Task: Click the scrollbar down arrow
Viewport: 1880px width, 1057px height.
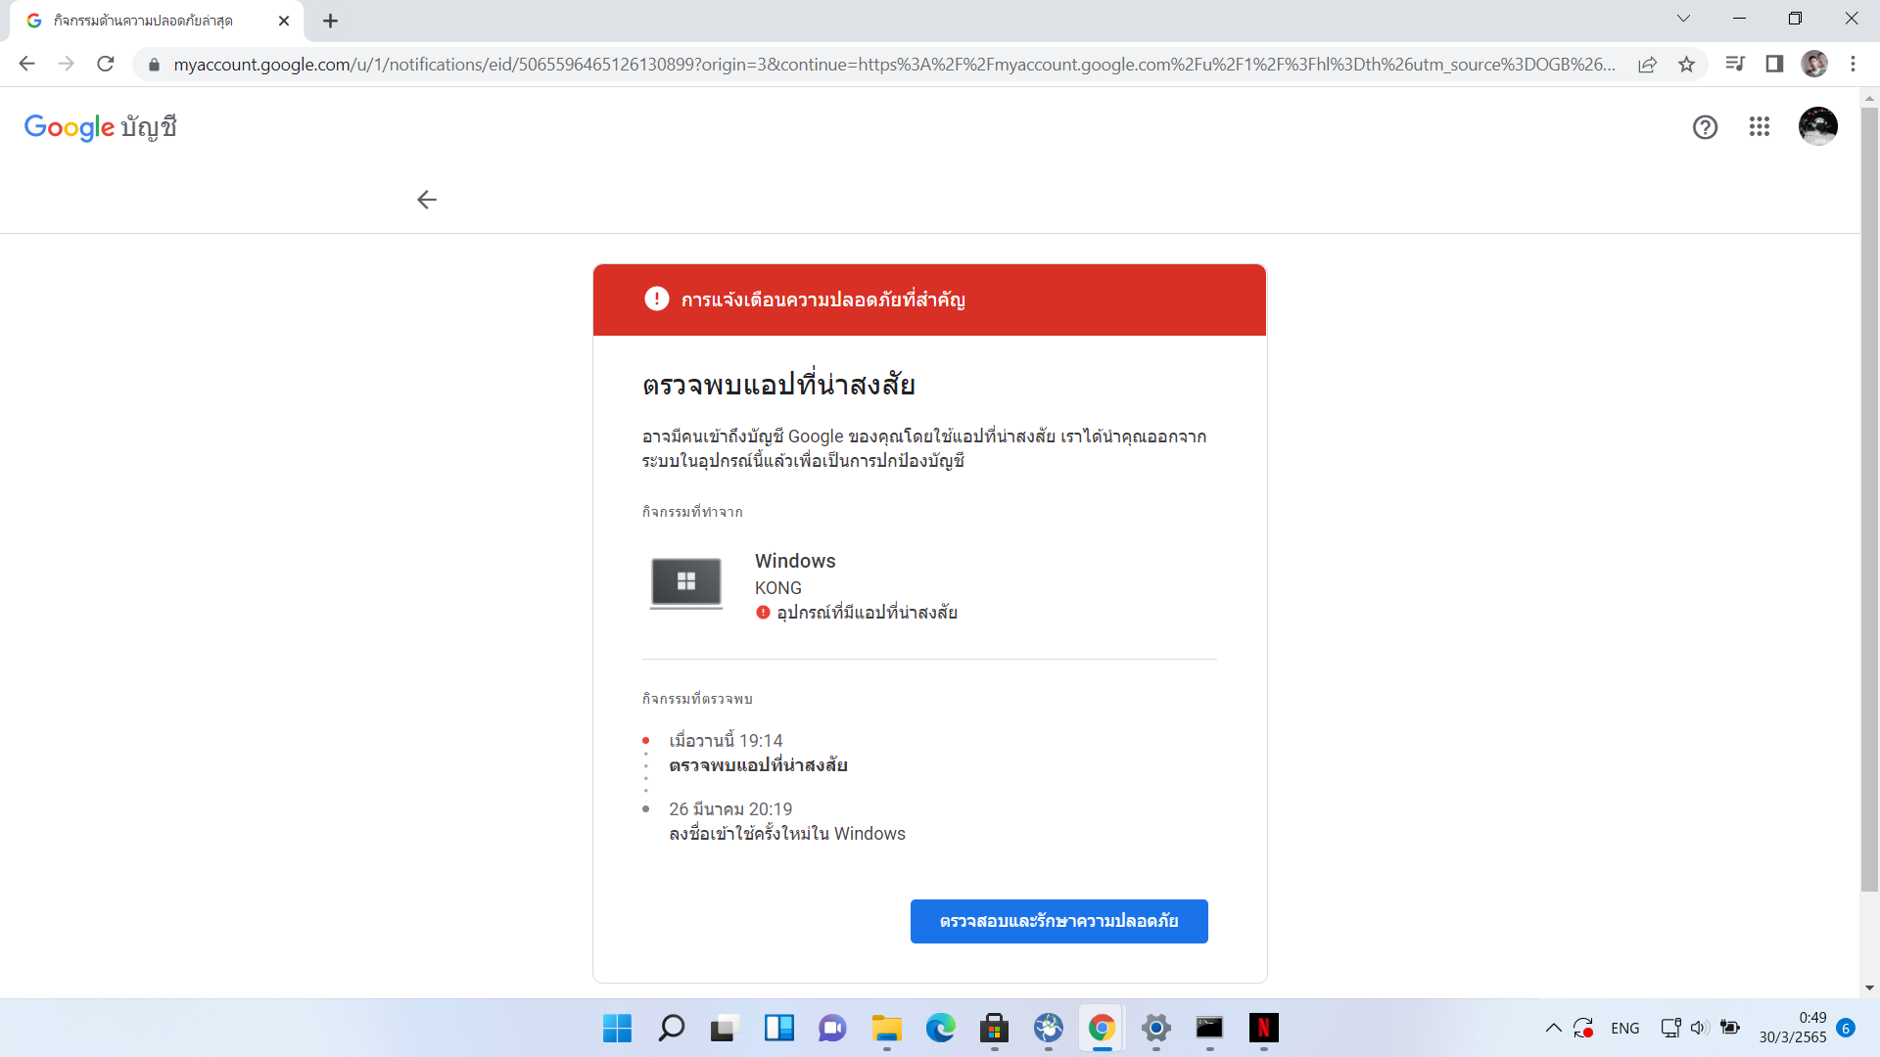Action: click(1869, 988)
